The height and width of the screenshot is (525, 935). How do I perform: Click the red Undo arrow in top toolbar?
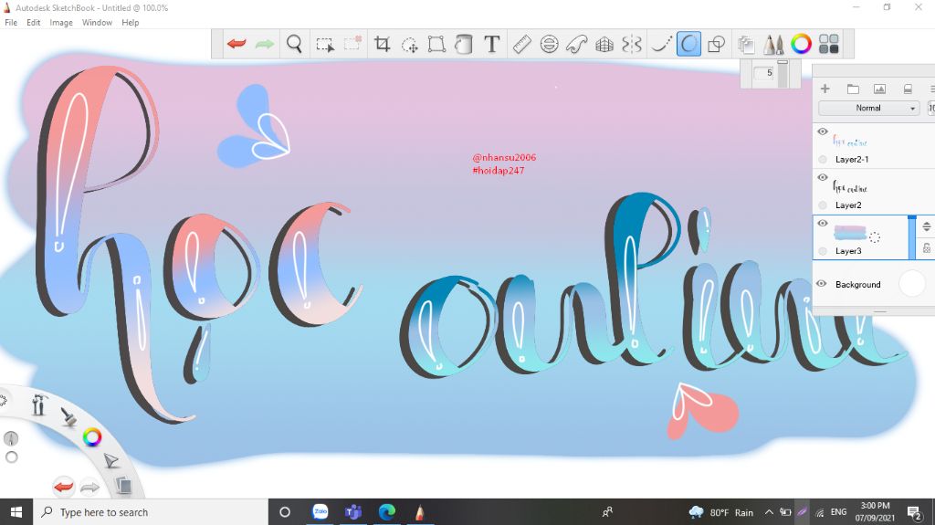coord(236,44)
